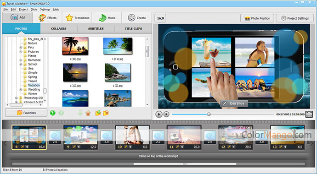
Task: Click transition icon between slides 8 and 9
Action: coord(55,135)
